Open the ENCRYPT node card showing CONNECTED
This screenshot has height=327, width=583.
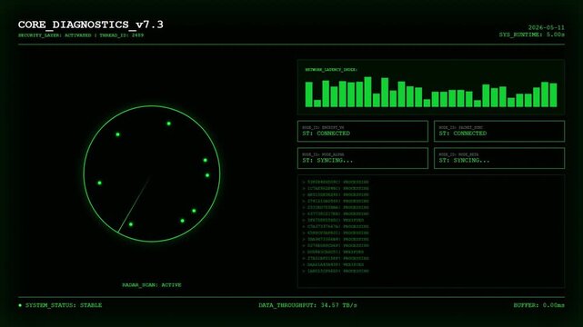363,131
